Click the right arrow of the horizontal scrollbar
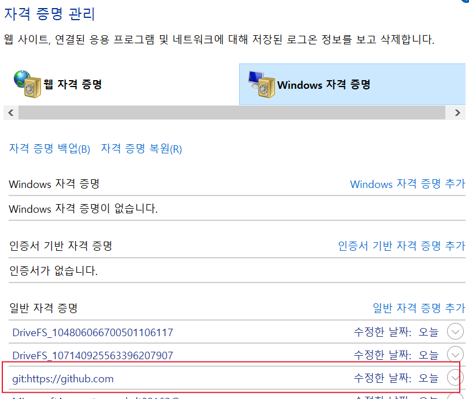The image size is (469, 399). [x=457, y=112]
